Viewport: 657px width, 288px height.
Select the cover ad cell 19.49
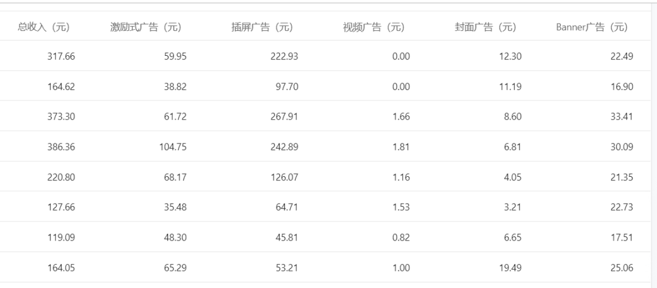pos(510,267)
